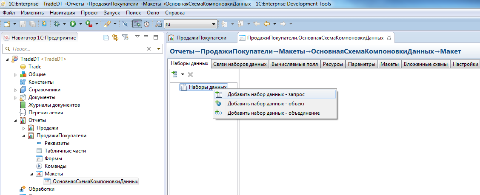Collapse the Отчеты tree node

pos(15,120)
